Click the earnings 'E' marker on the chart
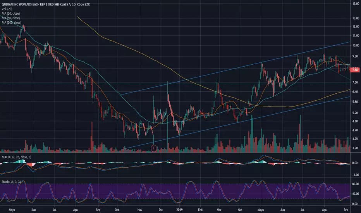This screenshot has width=361, height=213. (x=154, y=148)
